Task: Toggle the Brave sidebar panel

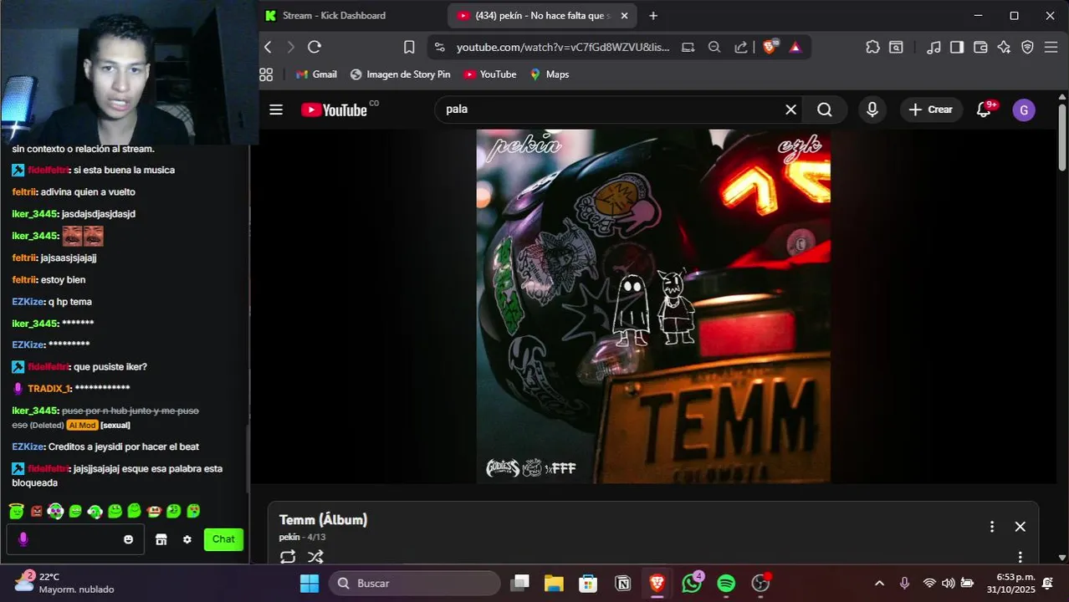Action: tap(957, 47)
